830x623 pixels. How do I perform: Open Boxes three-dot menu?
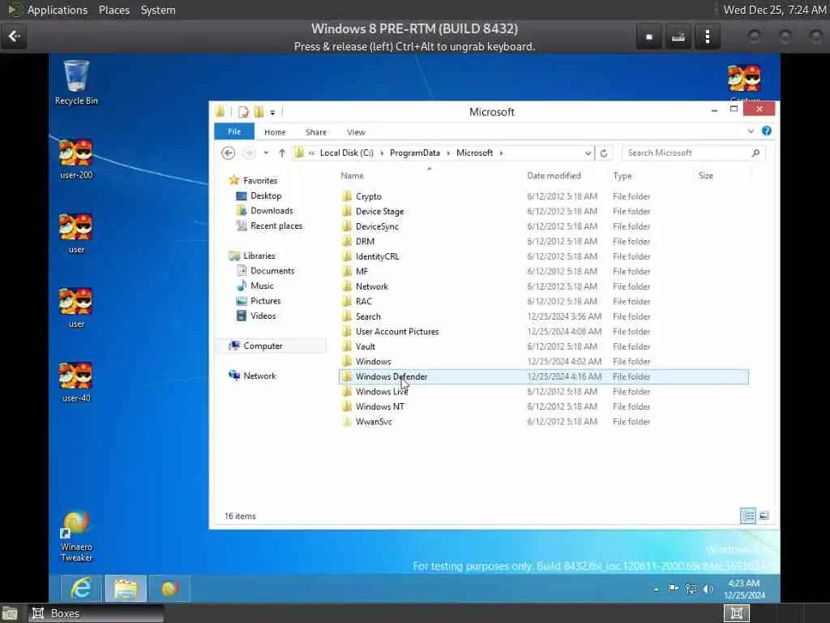707,37
